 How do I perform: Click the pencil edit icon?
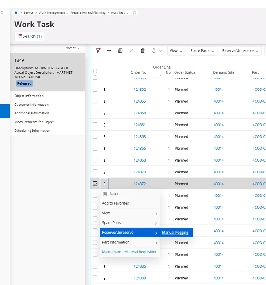[x=131, y=51]
